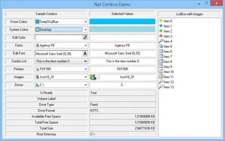This screenshot has width=225, height=141.
Task: Click the ListBox with Images header
Action: [x=189, y=14]
